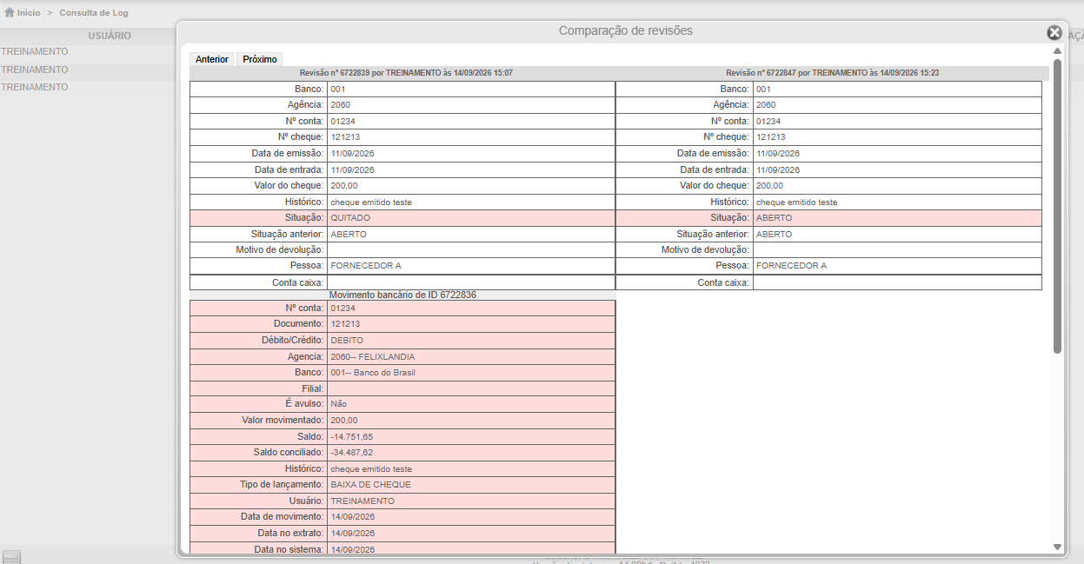This screenshot has width=1084, height=564.
Task: Click the Tipo de lançamento label
Action: pos(282,485)
